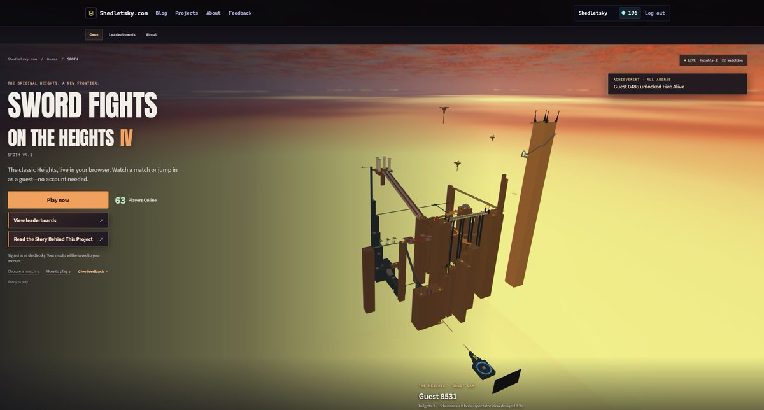The width and height of the screenshot is (764, 410).
Task: Click the SFOTH breadcrumb item
Action: (x=73, y=59)
